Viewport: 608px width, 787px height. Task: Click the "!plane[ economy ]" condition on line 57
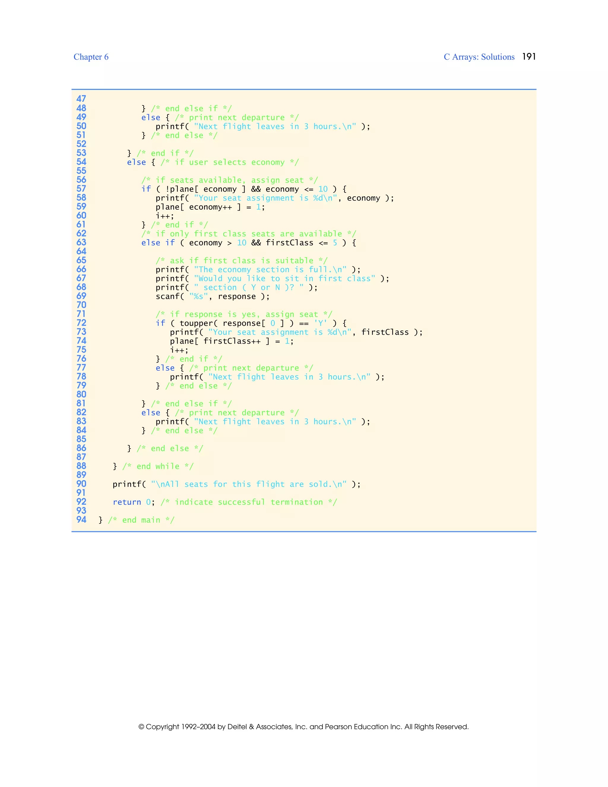pos(205,189)
